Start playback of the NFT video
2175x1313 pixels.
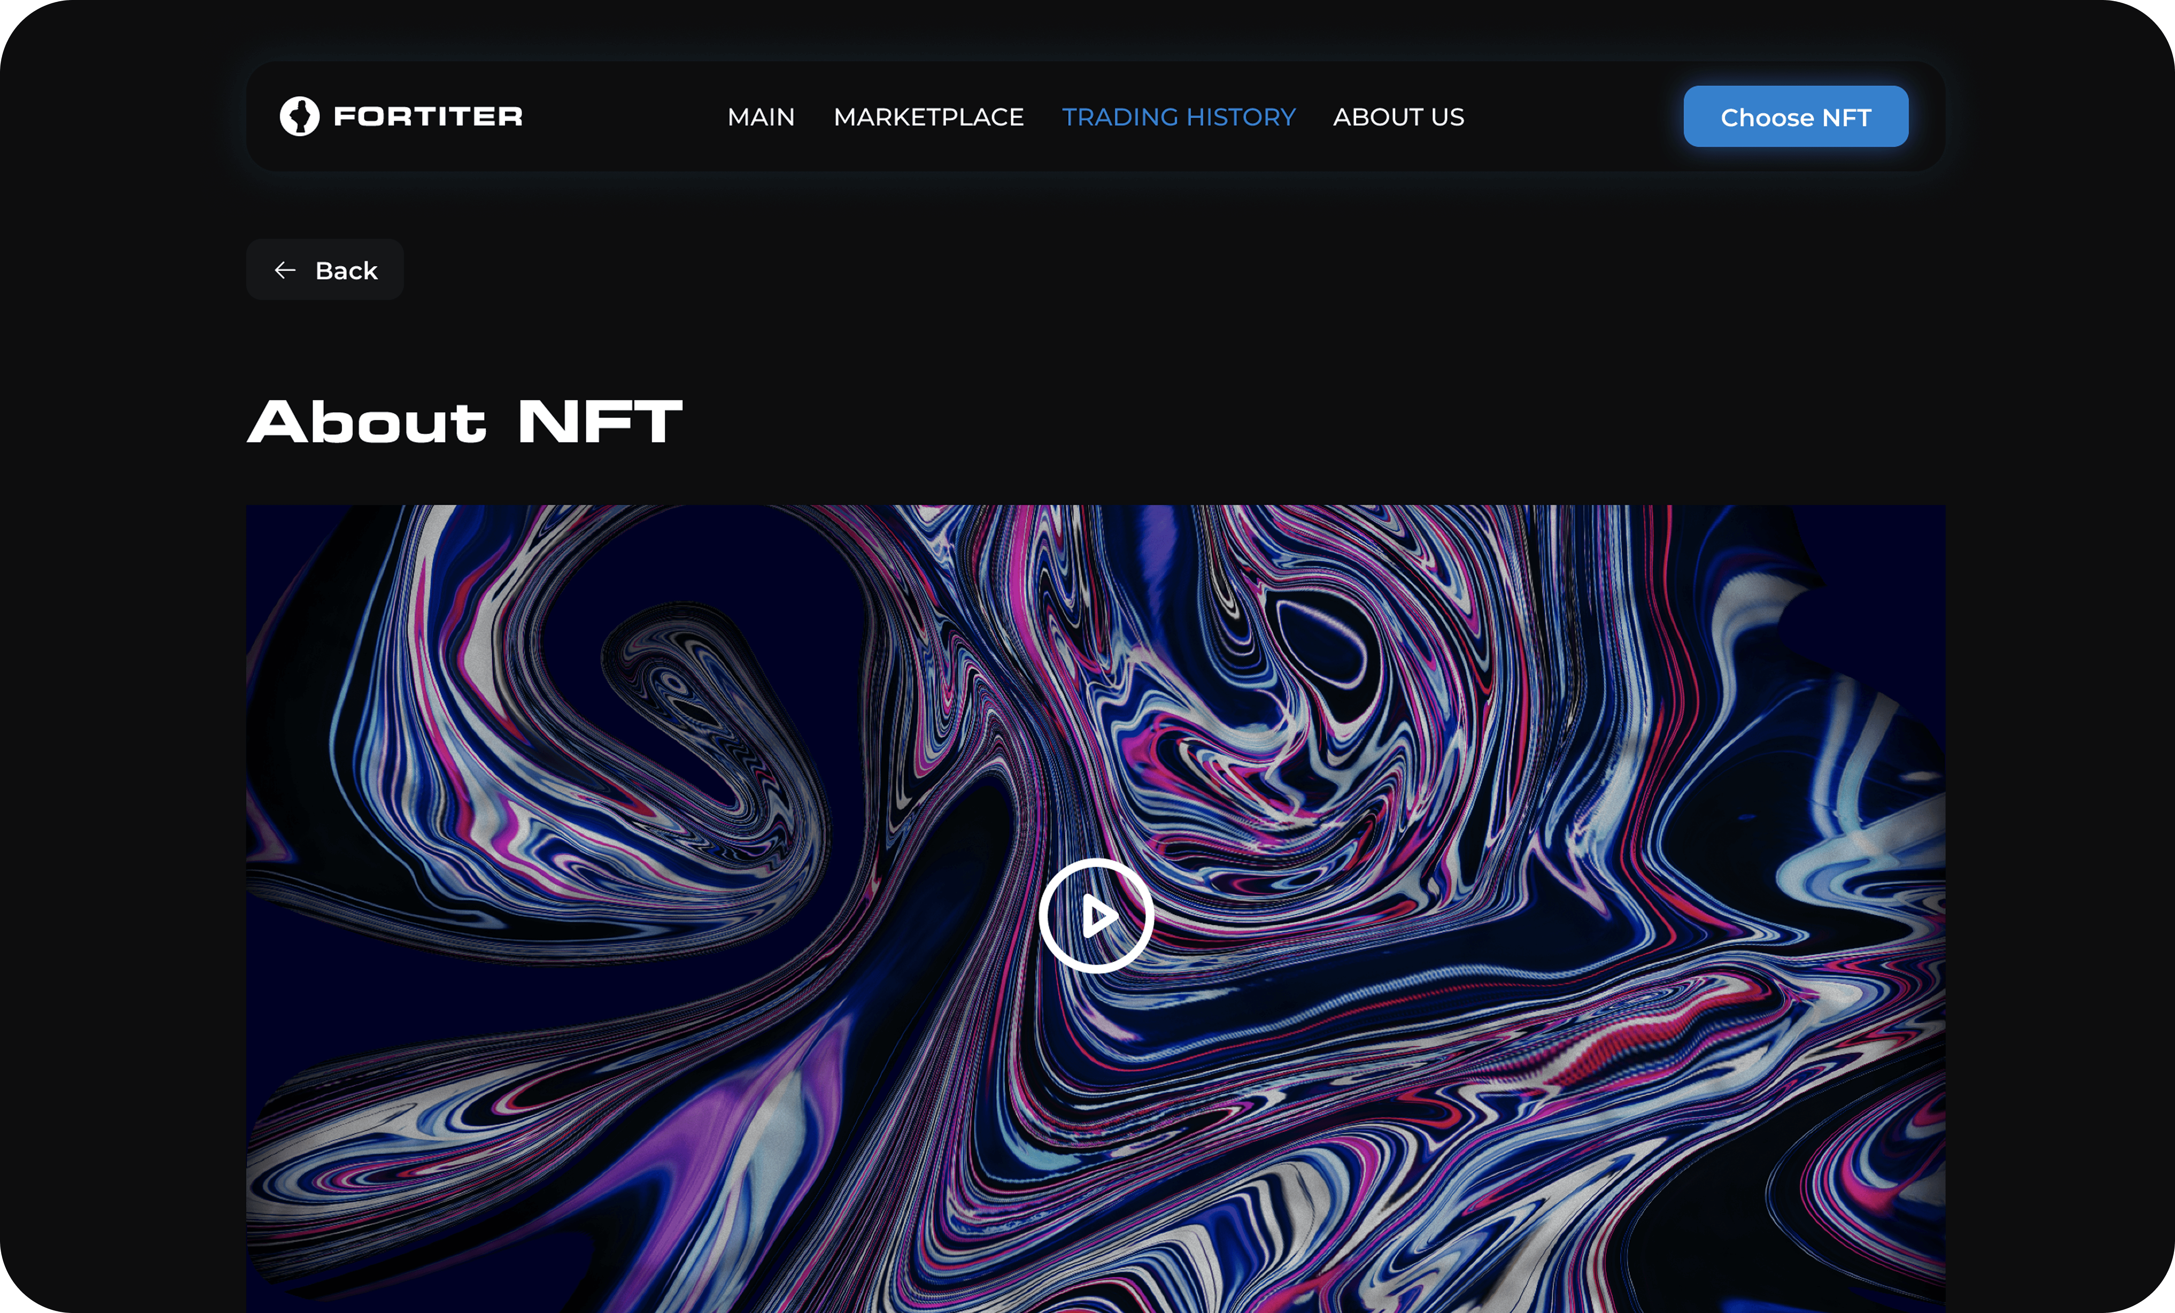1096,916
